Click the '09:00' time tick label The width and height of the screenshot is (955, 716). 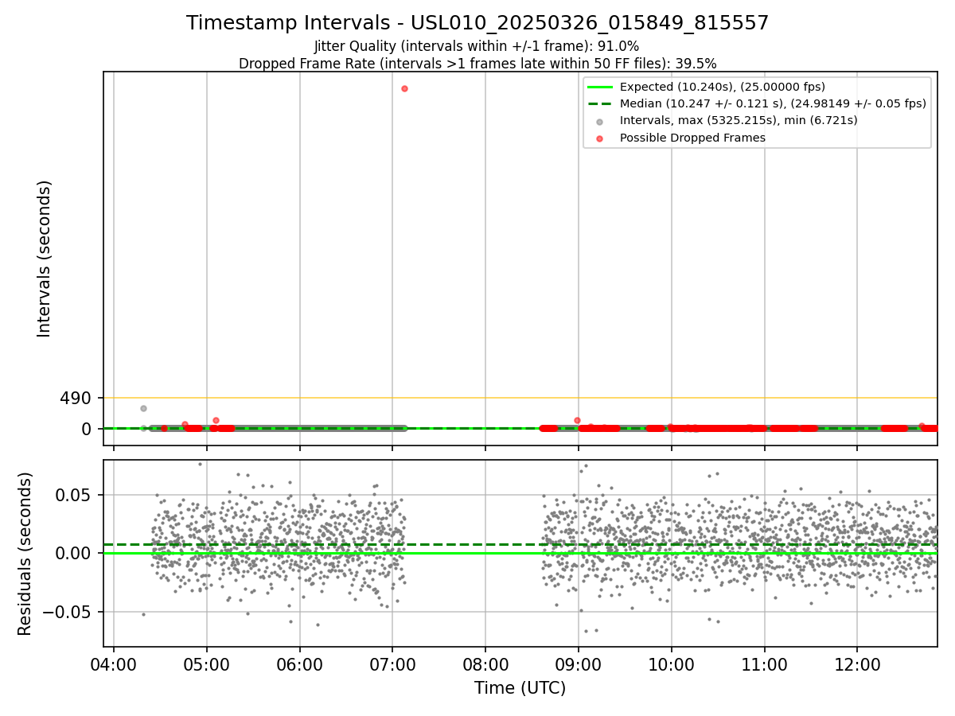pos(579,663)
